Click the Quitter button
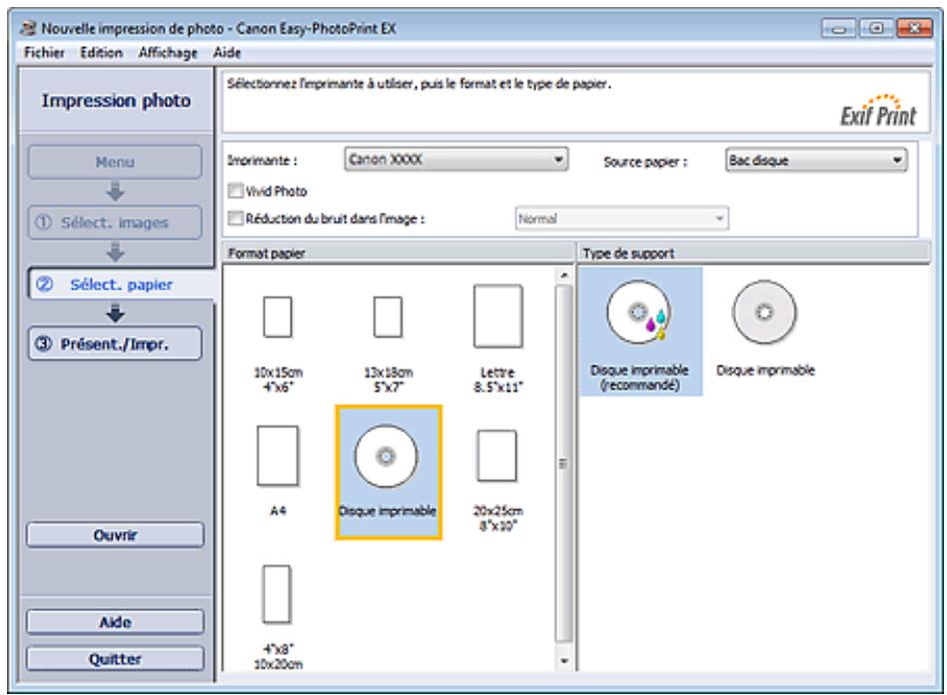This screenshot has width=947, height=695. click(115, 659)
